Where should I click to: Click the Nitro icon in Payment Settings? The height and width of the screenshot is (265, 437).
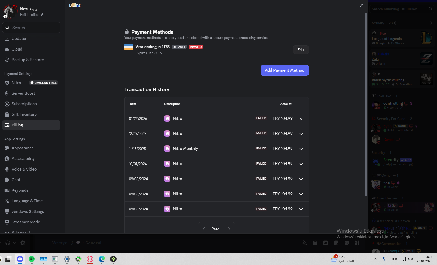(7, 83)
